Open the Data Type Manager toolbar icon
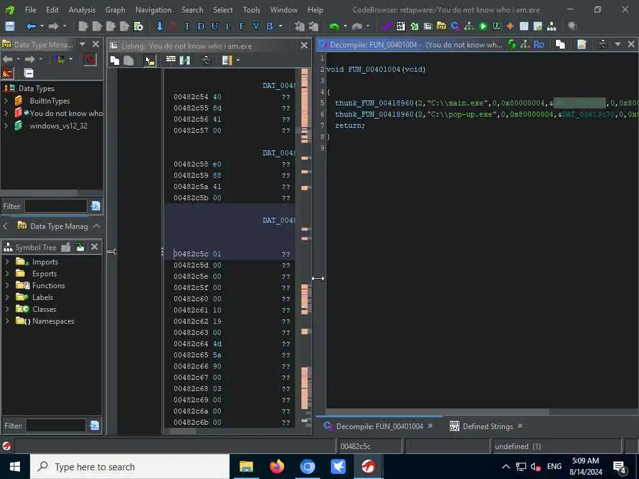 441,26
